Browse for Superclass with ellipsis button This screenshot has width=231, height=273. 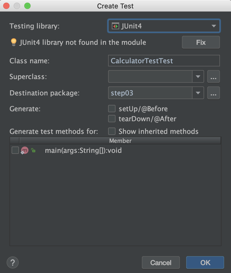[x=213, y=77]
